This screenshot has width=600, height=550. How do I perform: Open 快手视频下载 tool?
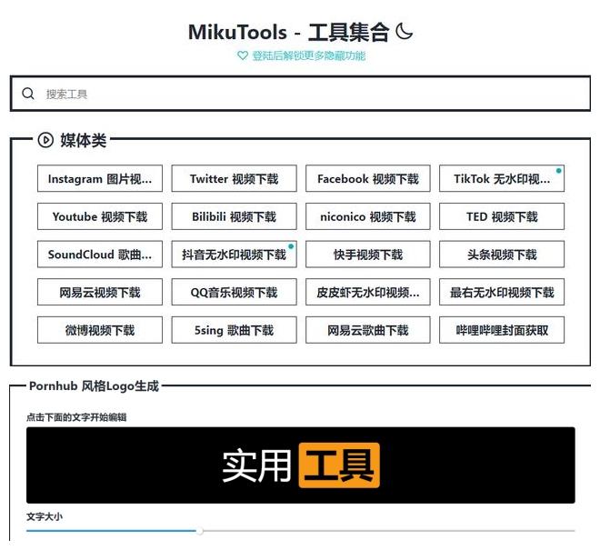point(368,255)
